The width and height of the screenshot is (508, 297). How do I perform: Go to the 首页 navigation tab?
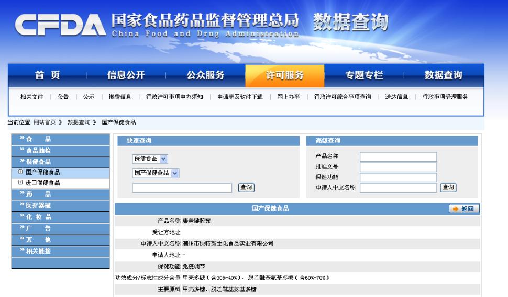(47, 75)
